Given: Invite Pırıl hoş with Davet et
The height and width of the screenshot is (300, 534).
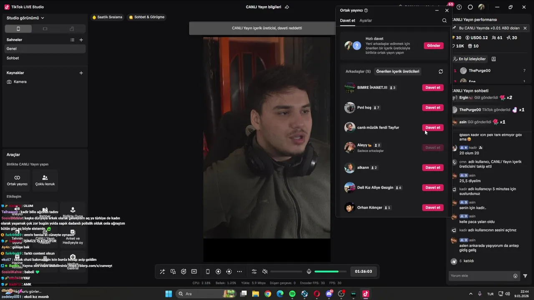Looking at the screenshot, I should [x=433, y=107].
